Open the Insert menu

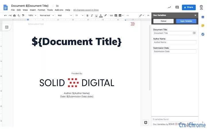coord(32,10)
